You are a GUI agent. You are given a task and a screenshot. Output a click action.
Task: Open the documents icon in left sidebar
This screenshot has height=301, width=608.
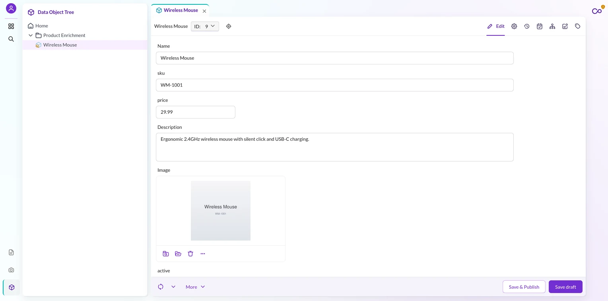(11, 252)
